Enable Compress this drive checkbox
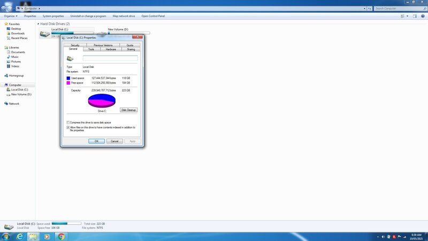The width and height of the screenshot is (428, 241). [68, 123]
